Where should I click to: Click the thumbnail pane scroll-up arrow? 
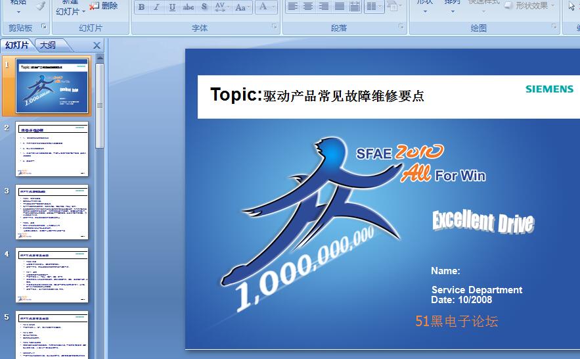[100, 58]
